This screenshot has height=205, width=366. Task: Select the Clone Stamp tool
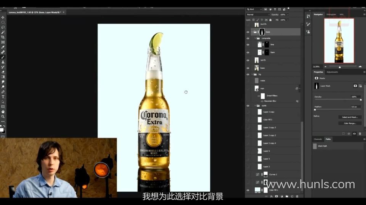click(3, 62)
